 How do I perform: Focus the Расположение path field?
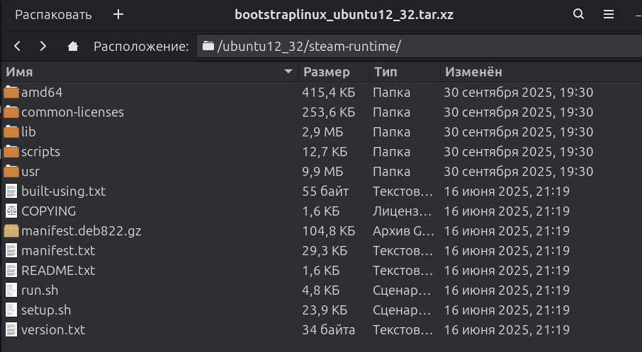click(418, 47)
